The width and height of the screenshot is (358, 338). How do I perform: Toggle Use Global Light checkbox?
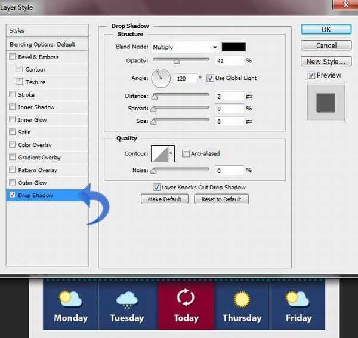click(211, 78)
